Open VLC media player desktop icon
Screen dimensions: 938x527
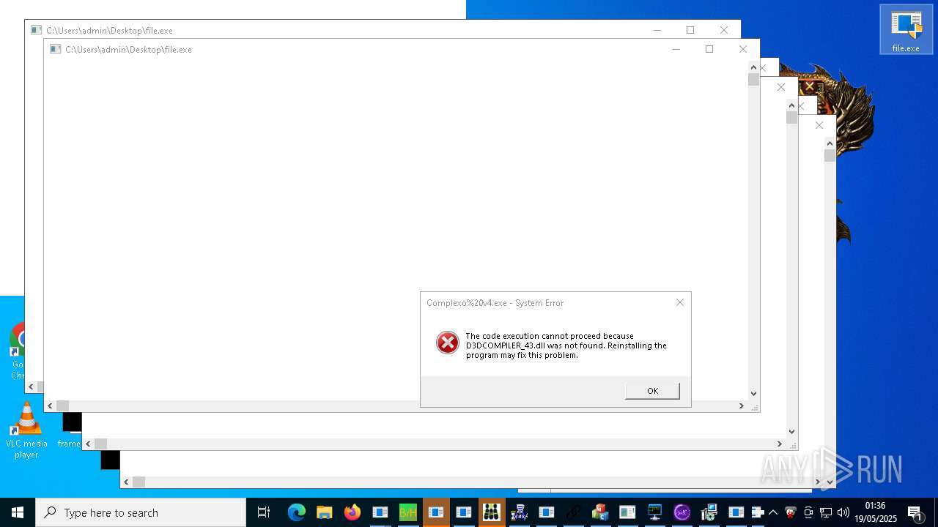[x=26, y=431]
